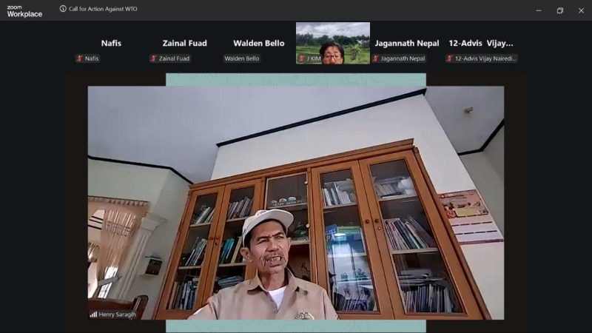Select the 12-Advis Vijay participant tile
Screen dimensions: 592x333
pyautogui.click(x=481, y=43)
